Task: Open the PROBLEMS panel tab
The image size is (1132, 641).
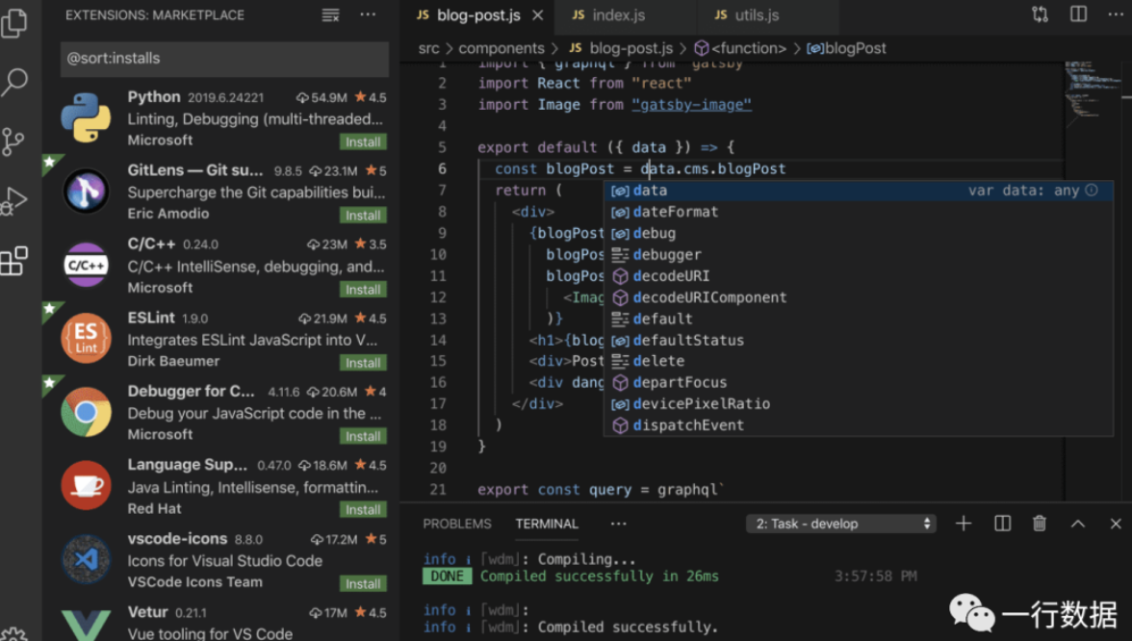Action: [457, 524]
